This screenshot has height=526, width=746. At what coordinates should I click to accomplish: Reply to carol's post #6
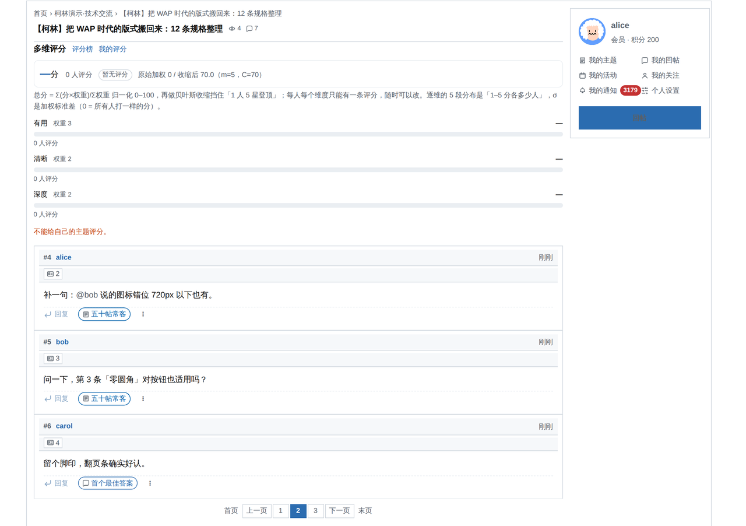(x=57, y=483)
